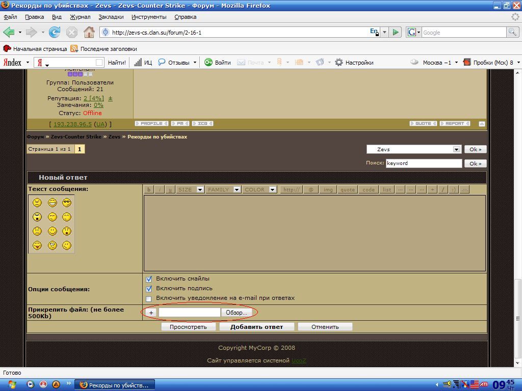Click the green Go arrow beside address bar
The height and width of the screenshot is (391, 522).
tap(396, 32)
